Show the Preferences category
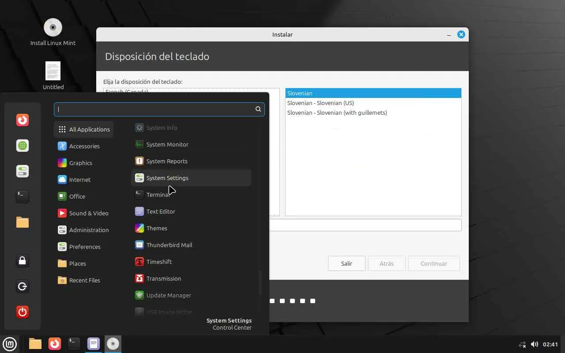The height and width of the screenshot is (353, 565). click(84, 247)
